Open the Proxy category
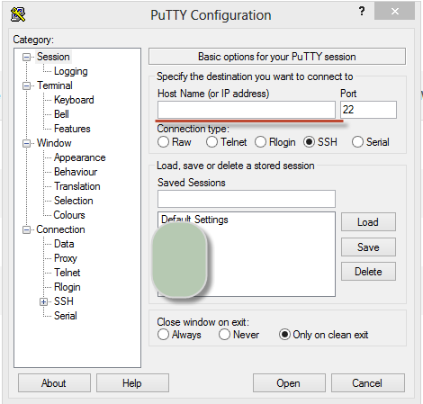423x404 pixels. [x=66, y=258]
